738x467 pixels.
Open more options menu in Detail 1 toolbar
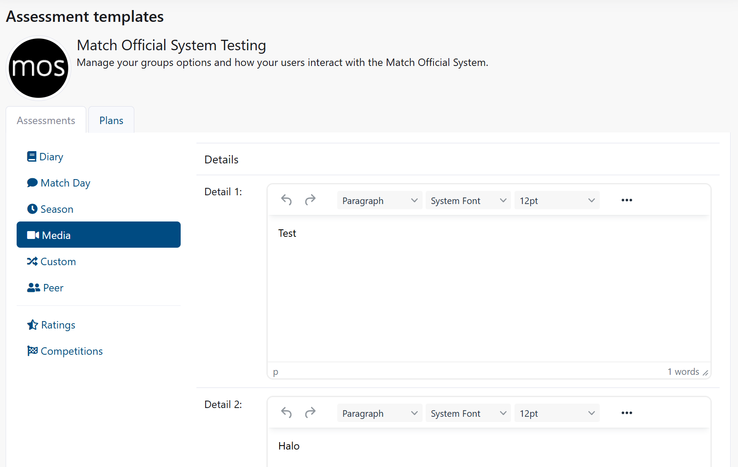626,200
